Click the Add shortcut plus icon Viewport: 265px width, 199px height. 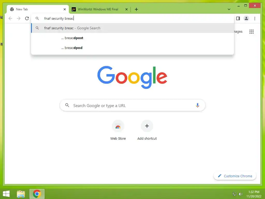tap(147, 126)
